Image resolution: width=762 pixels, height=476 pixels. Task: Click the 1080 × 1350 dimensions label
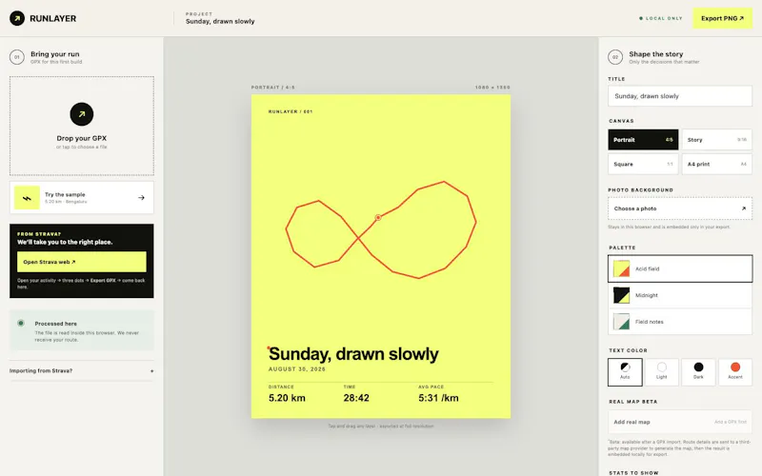[x=492, y=88]
